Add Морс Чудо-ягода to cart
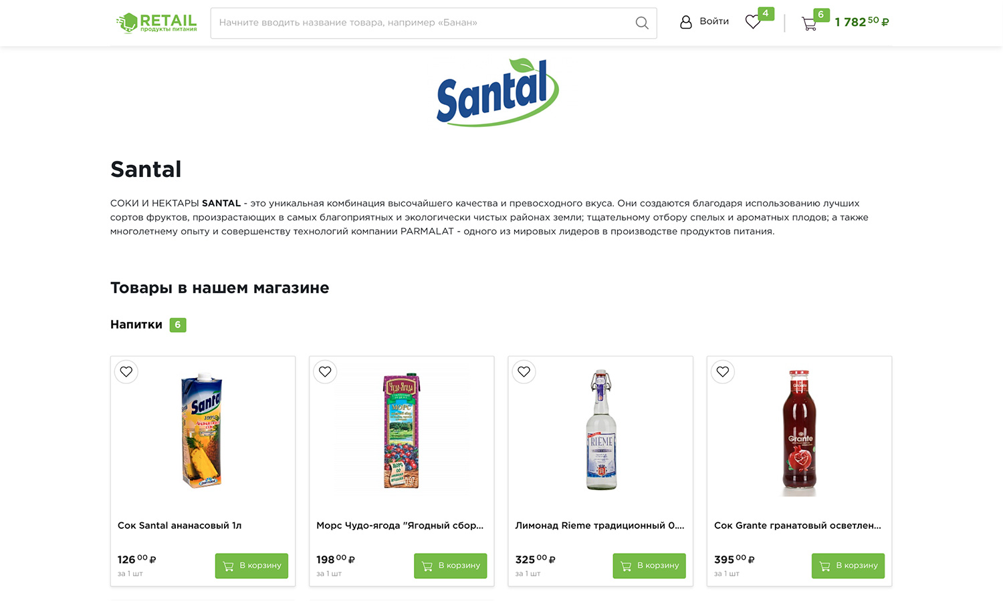This screenshot has width=1003, height=601. pyautogui.click(x=451, y=566)
